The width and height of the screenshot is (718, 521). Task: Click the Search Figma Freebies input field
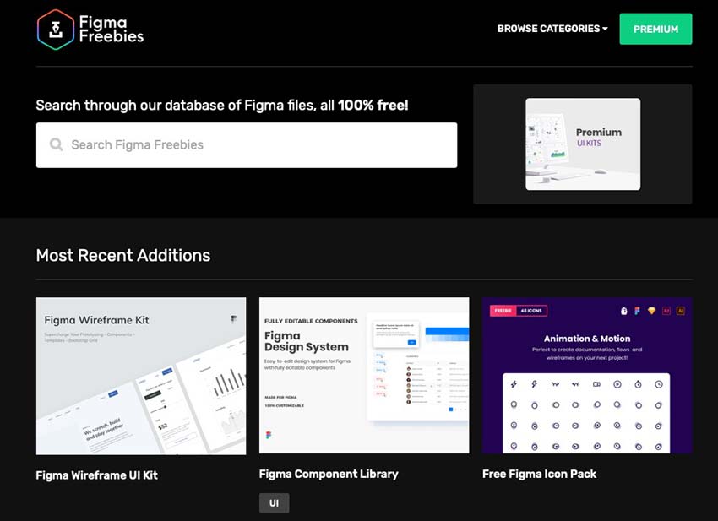(x=246, y=144)
